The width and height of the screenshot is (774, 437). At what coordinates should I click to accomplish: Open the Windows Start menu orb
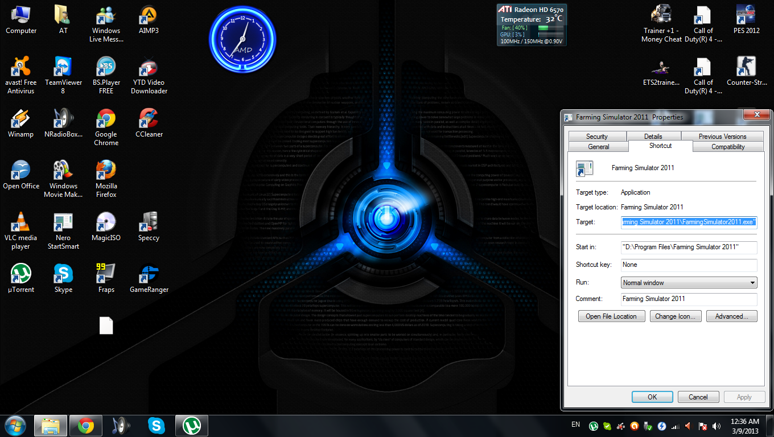pos(15,426)
